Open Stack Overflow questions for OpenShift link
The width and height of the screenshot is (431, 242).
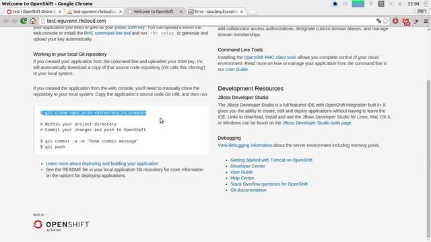click(x=269, y=184)
